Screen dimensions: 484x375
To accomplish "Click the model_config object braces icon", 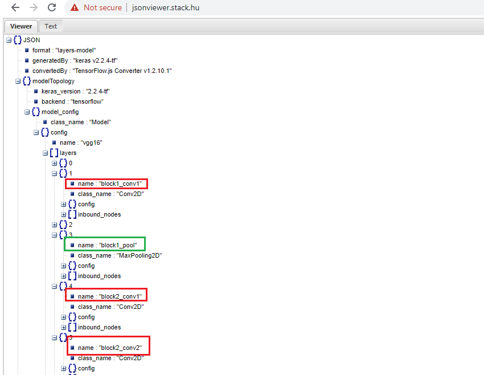I will 36,112.
